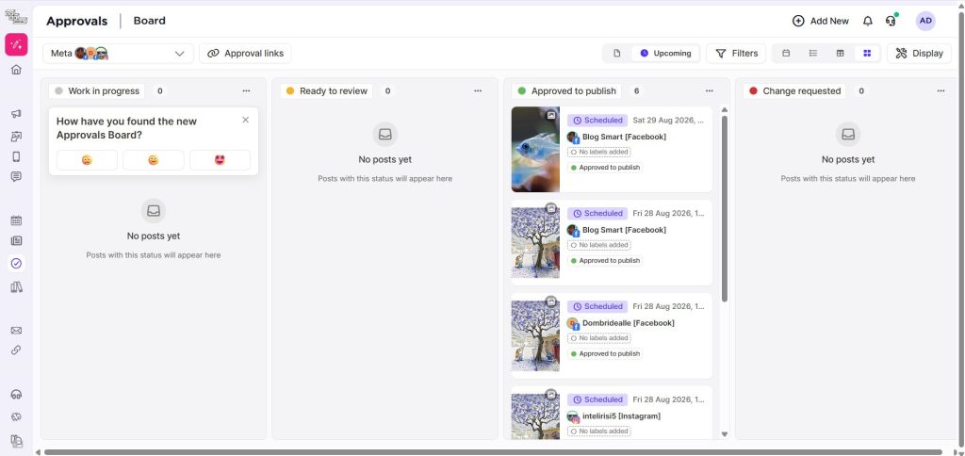Screen dimensions: 965x456
Task: Click No labels added on Dombridealle post
Action: point(598,338)
